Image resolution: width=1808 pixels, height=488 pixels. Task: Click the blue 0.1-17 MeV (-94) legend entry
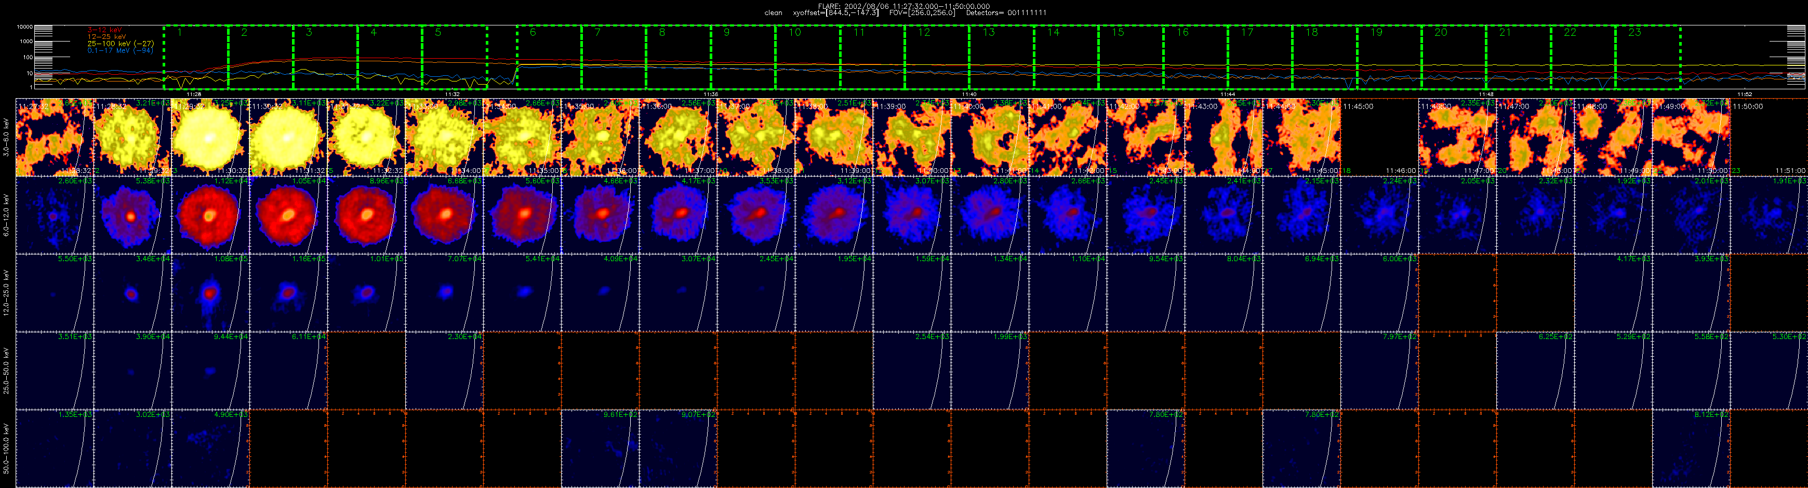pyautogui.click(x=120, y=50)
